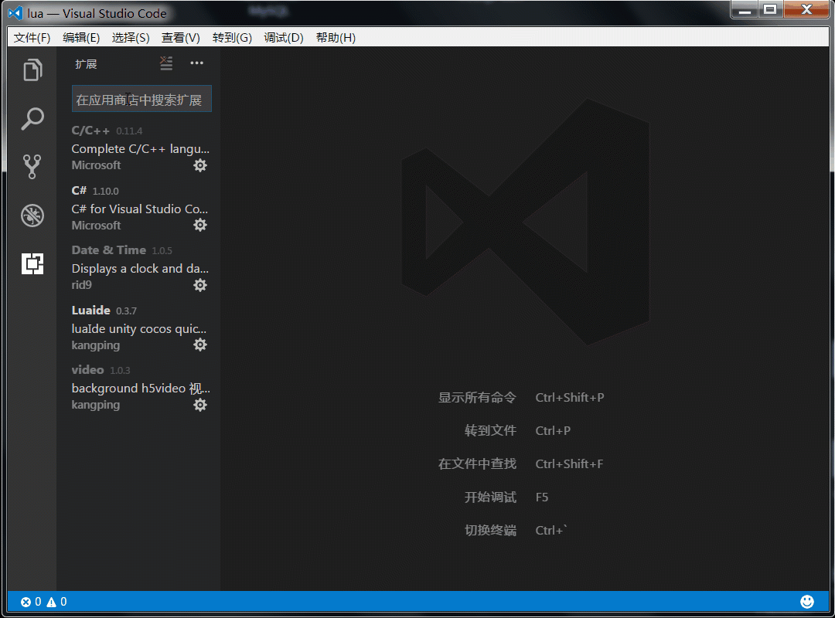This screenshot has width=835, height=618.
Task: Open the C# extension manage dropdown
Action: coord(200,225)
